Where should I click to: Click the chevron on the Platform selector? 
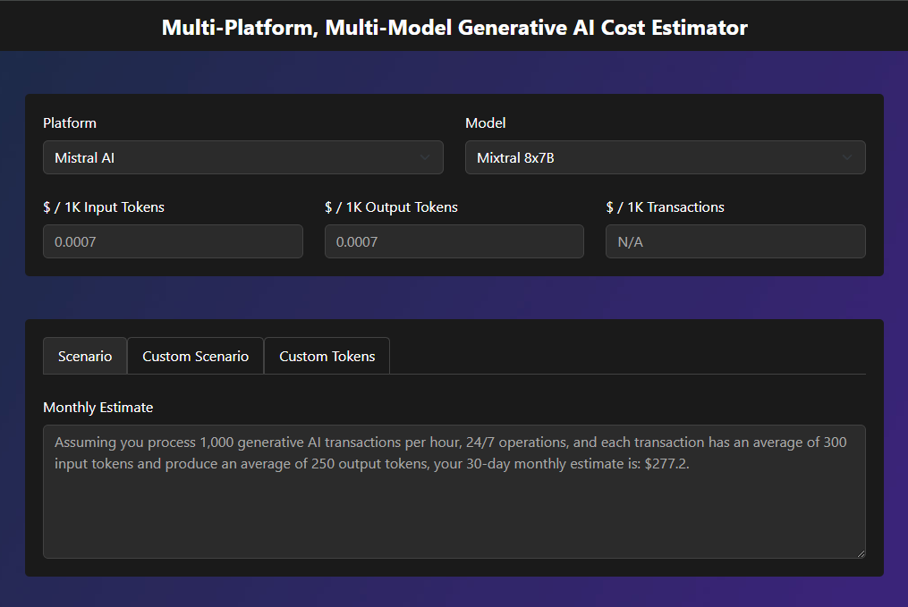(427, 156)
